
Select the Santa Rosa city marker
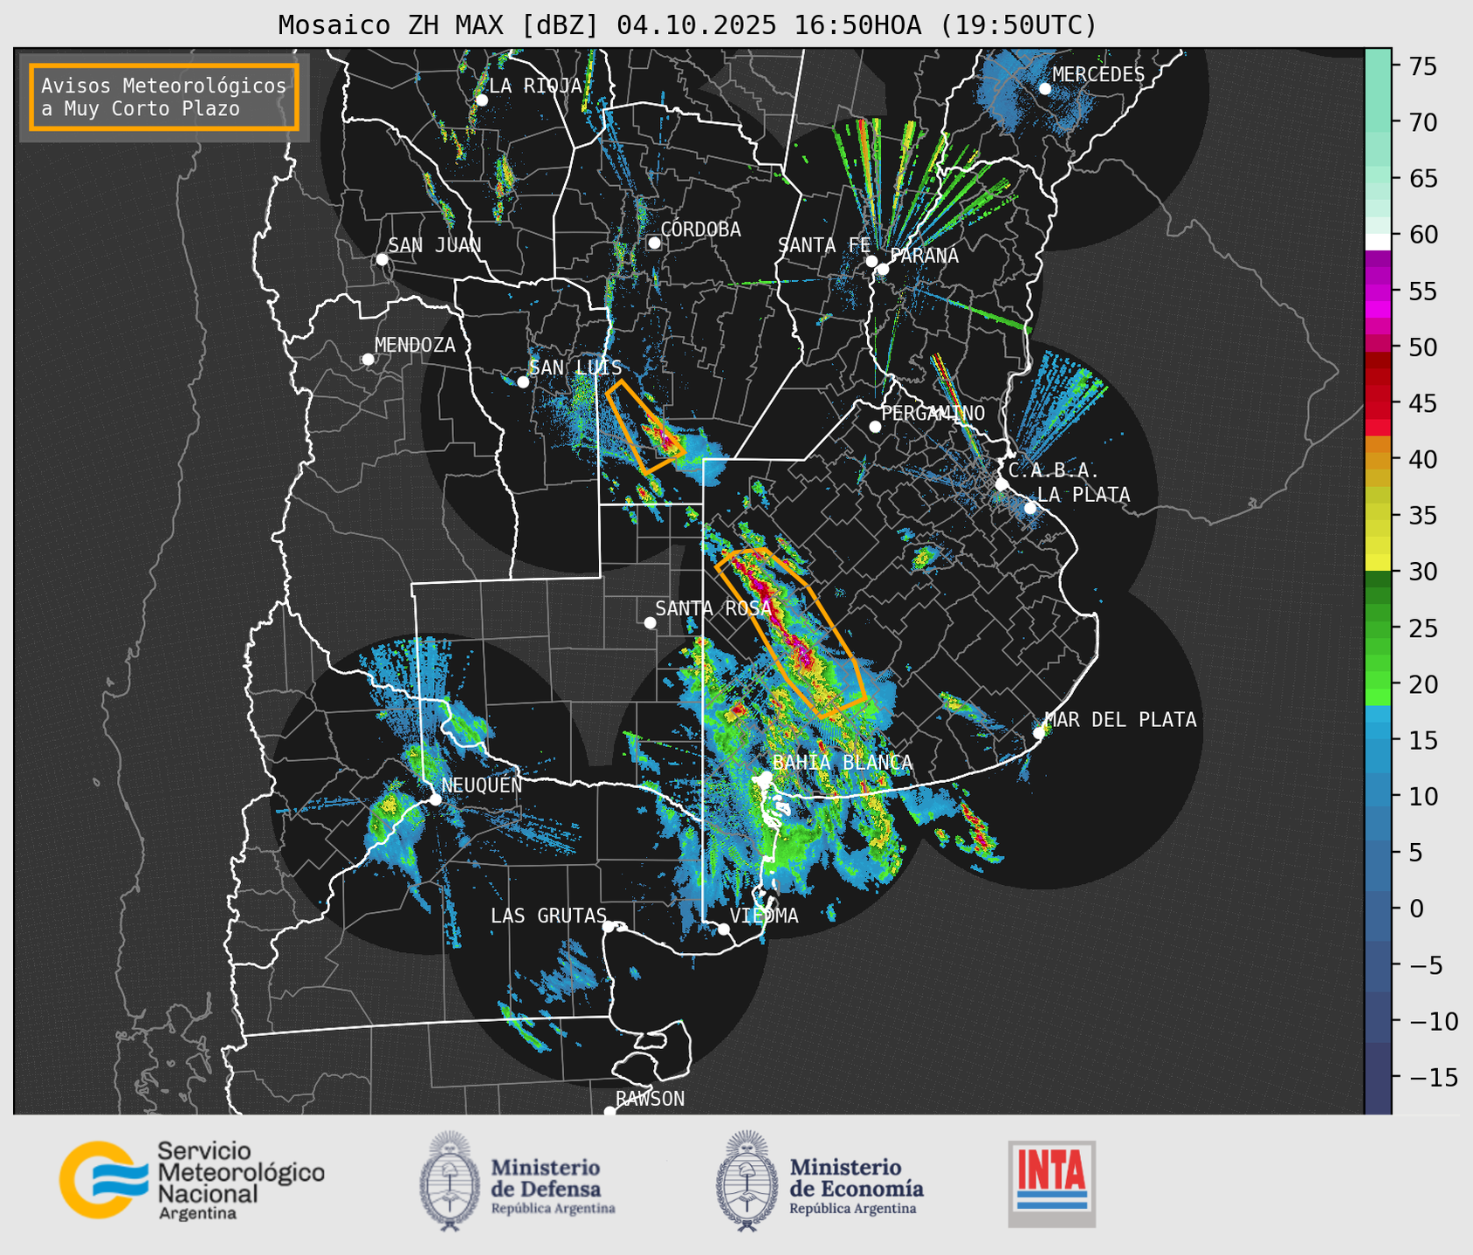pyautogui.click(x=650, y=622)
